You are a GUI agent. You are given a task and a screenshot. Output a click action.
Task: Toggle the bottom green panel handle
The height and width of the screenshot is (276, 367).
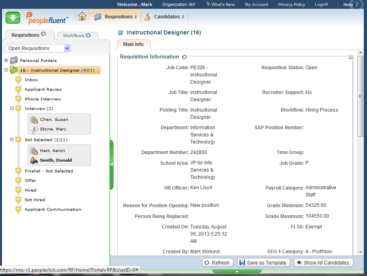pyautogui.click(x=237, y=271)
